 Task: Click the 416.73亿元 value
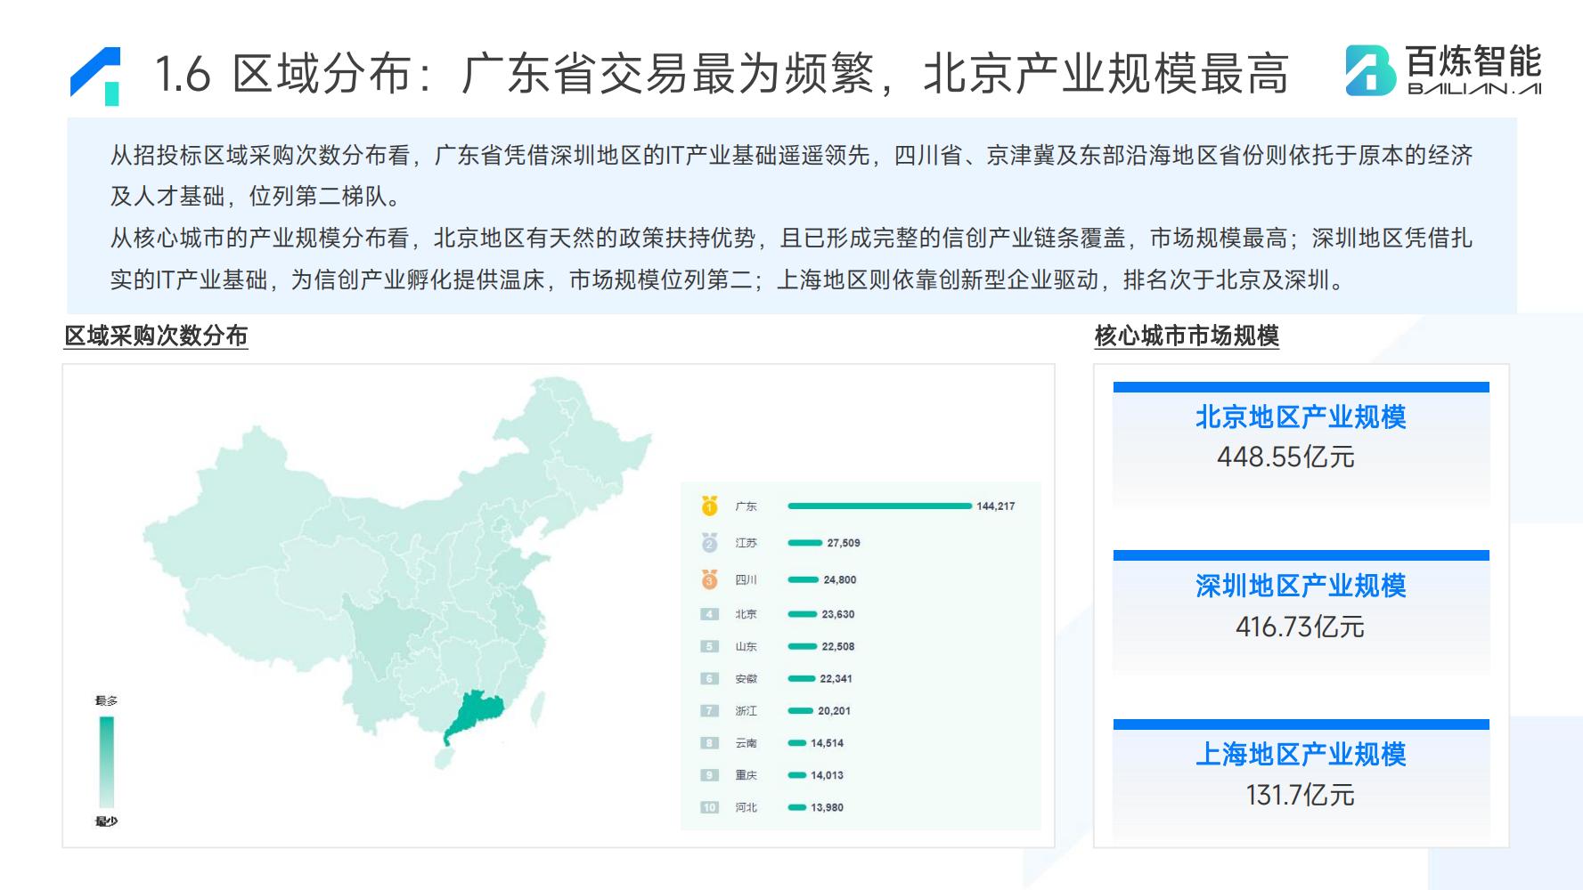pyautogui.click(x=1300, y=627)
